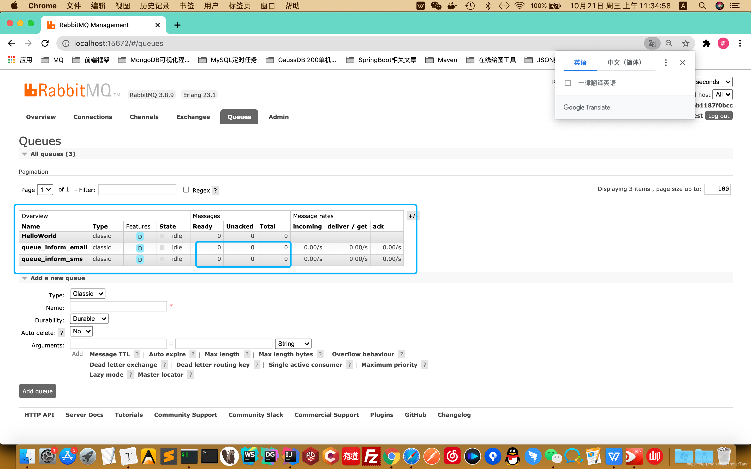751x469 pixels.
Task: Open Finder from the dock
Action: [x=27, y=456]
